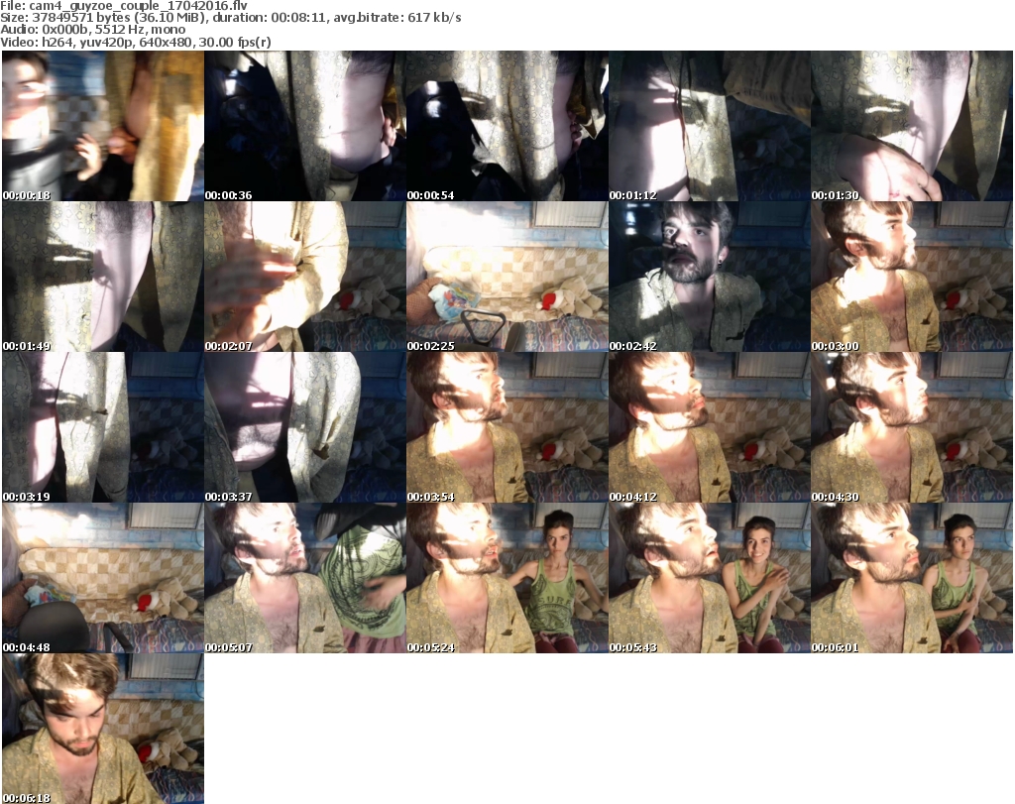
Task: Select the 'Video: h264, yuv420p' info line
Action: [x=135, y=42]
